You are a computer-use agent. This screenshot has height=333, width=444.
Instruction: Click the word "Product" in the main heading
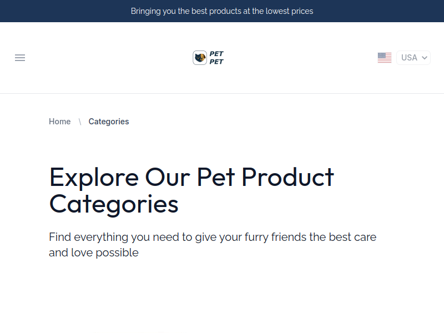pyautogui.click(x=287, y=177)
